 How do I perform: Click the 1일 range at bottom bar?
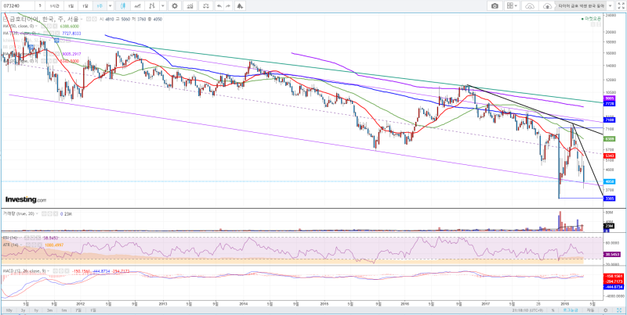(93, 310)
